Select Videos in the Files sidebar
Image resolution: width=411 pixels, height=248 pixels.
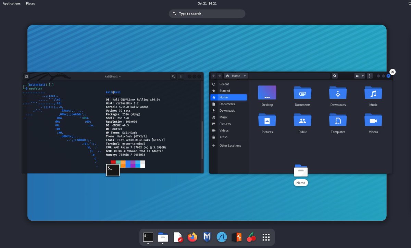click(229, 130)
